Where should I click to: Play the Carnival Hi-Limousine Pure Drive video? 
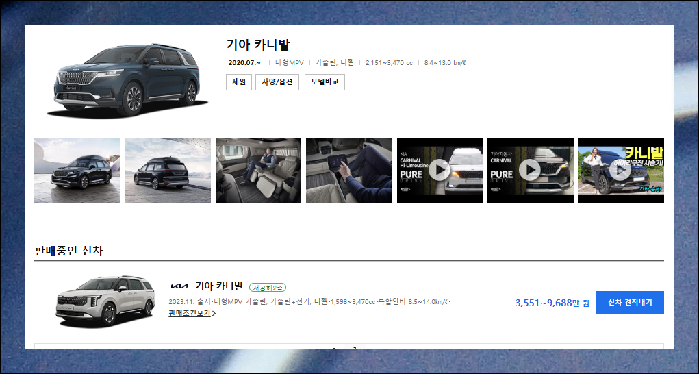[x=440, y=171]
